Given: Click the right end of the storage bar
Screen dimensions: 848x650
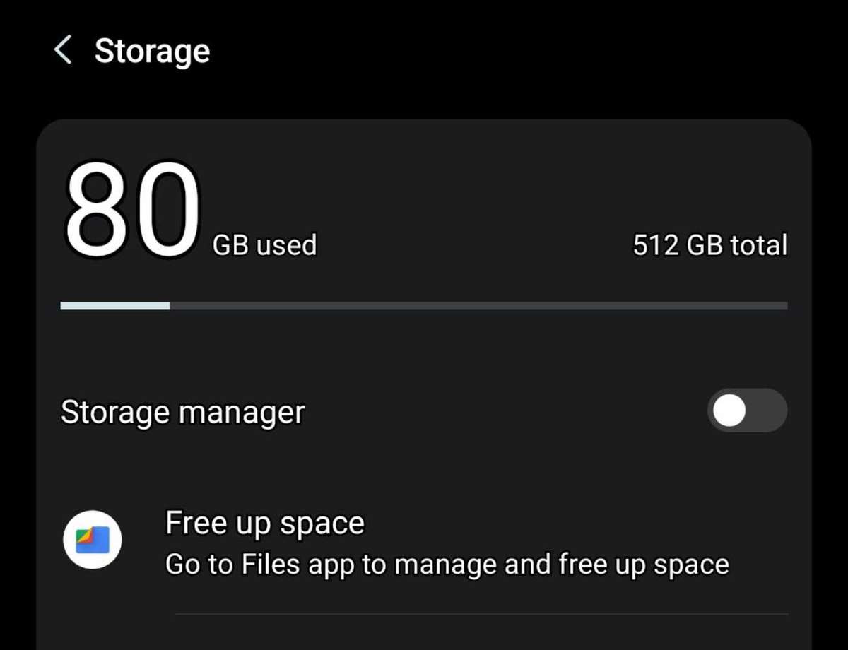Looking at the screenshot, I should point(783,306).
